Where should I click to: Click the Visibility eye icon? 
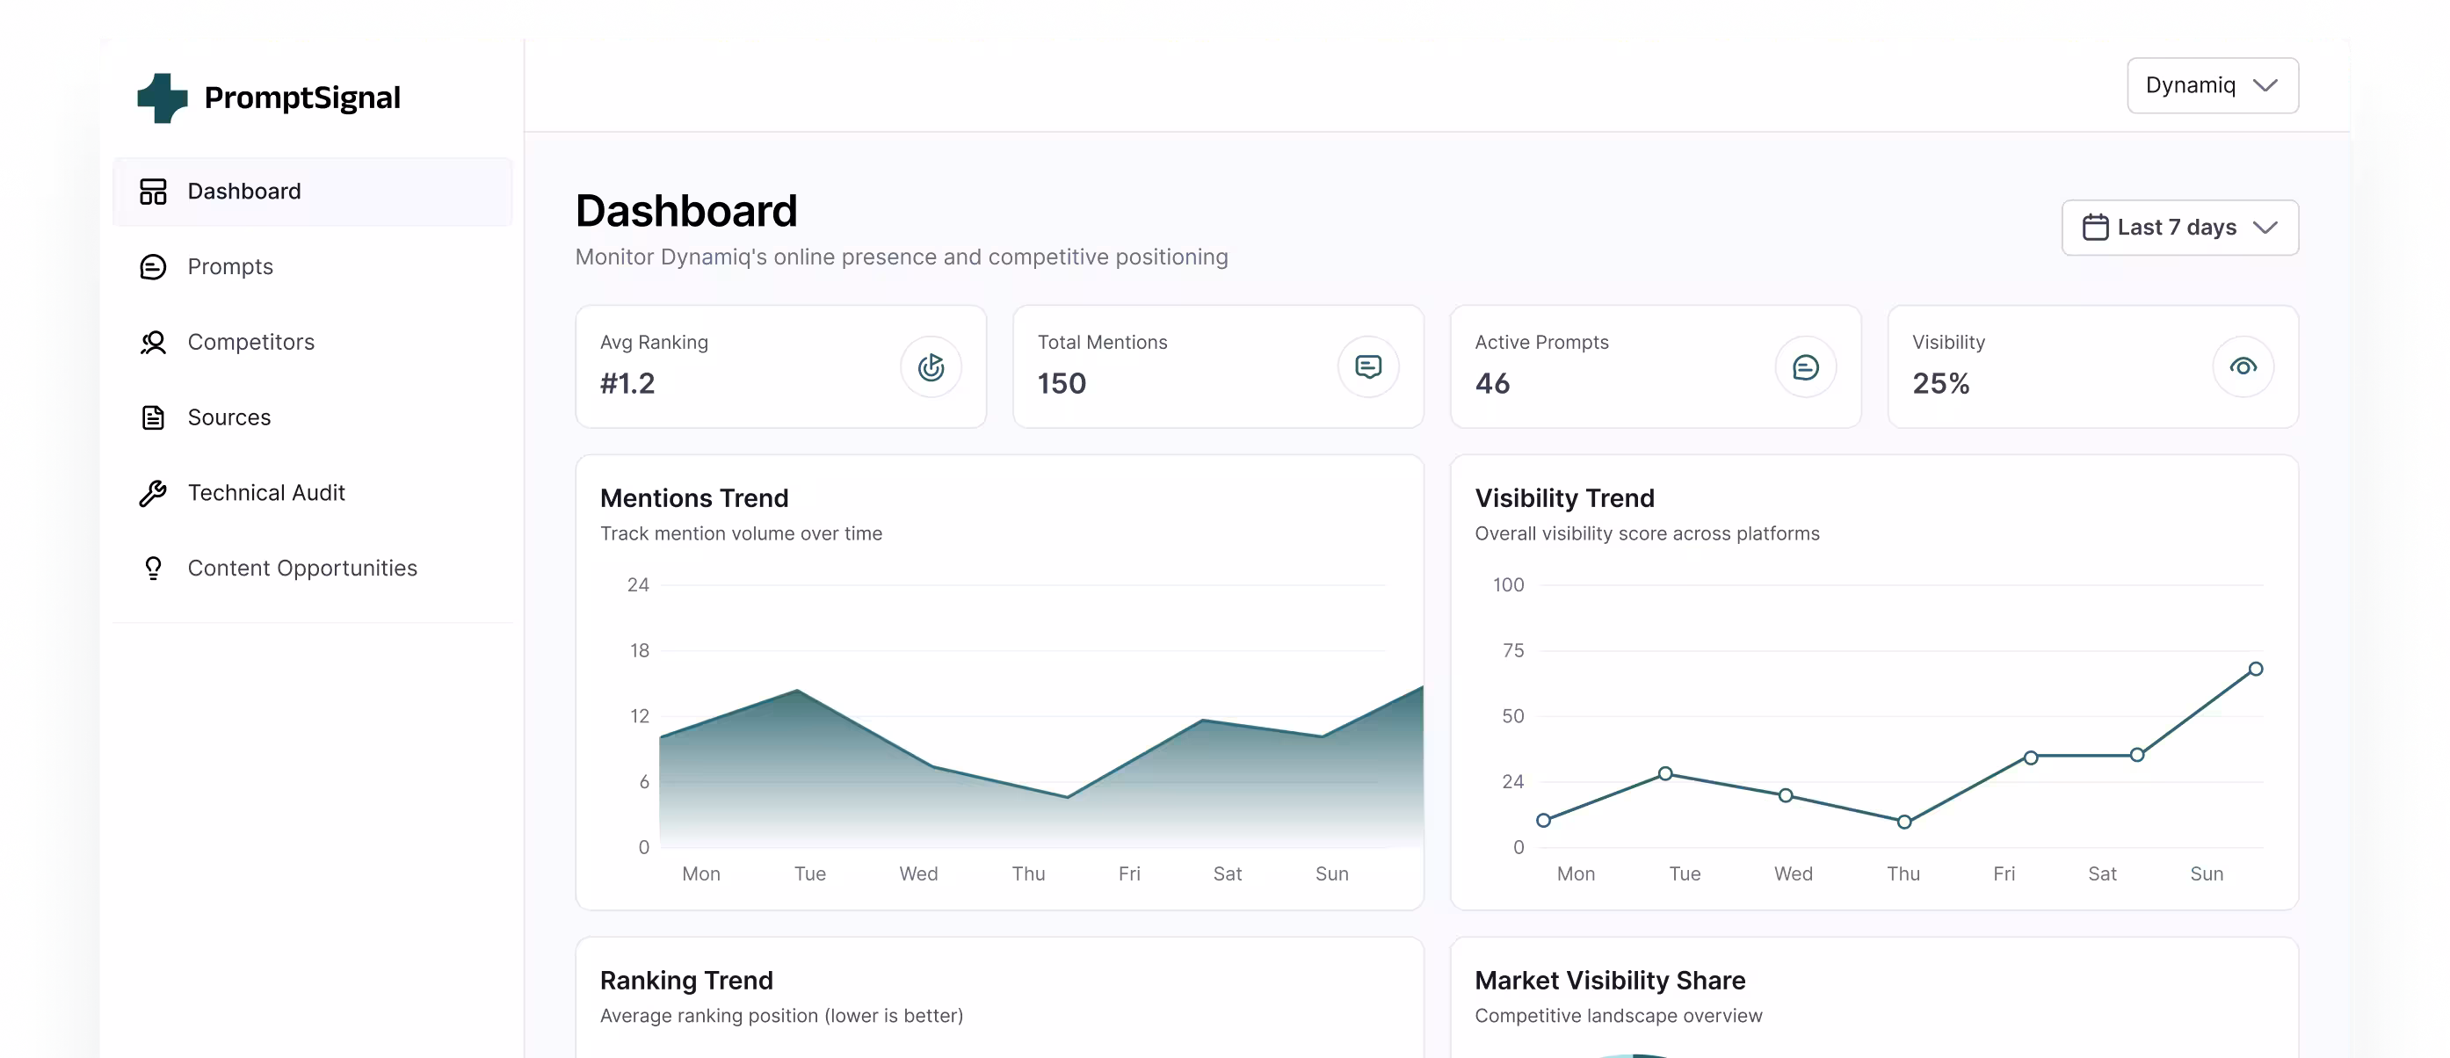(x=2243, y=367)
